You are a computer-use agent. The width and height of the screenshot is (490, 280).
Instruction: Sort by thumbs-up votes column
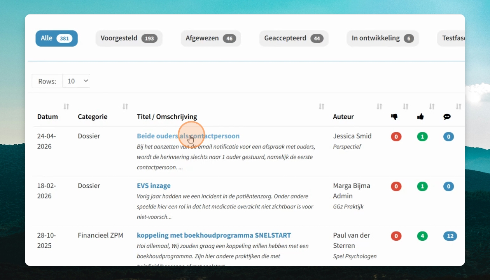(432, 107)
